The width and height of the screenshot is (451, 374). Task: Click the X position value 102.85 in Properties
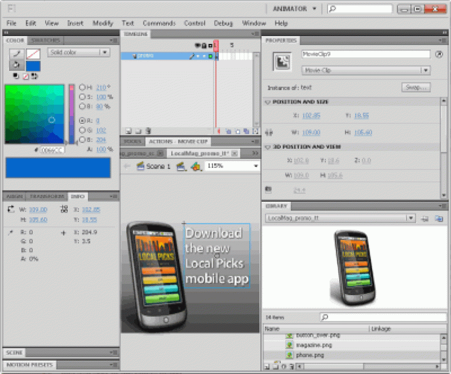pos(311,115)
